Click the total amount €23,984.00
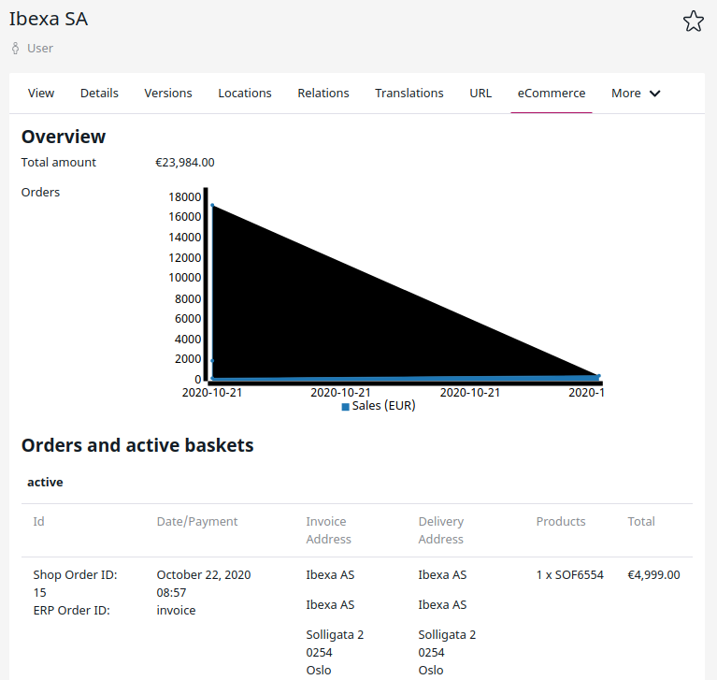Viewport: 717px width, 680px height. [185, 163]
